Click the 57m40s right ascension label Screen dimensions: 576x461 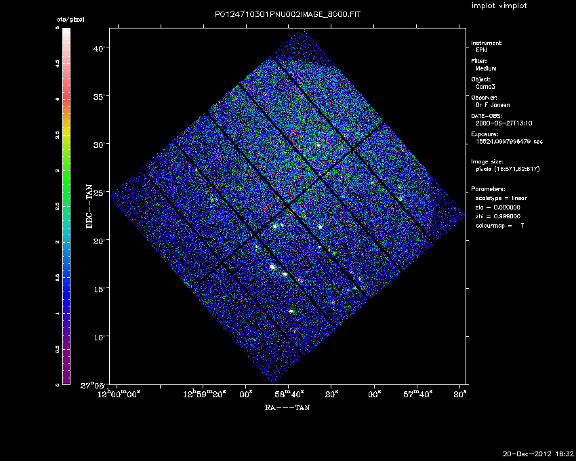click(x=418, y=394)
